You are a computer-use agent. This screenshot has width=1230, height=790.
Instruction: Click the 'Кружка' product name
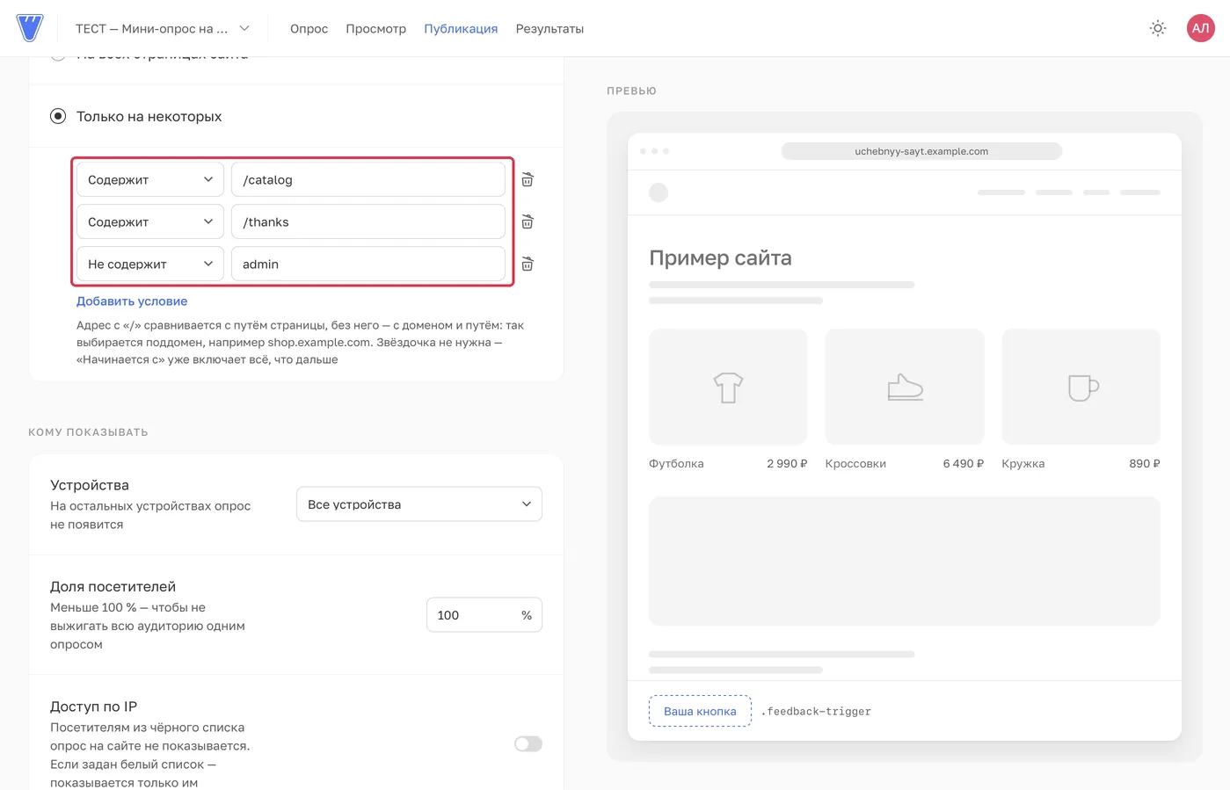1023,463
